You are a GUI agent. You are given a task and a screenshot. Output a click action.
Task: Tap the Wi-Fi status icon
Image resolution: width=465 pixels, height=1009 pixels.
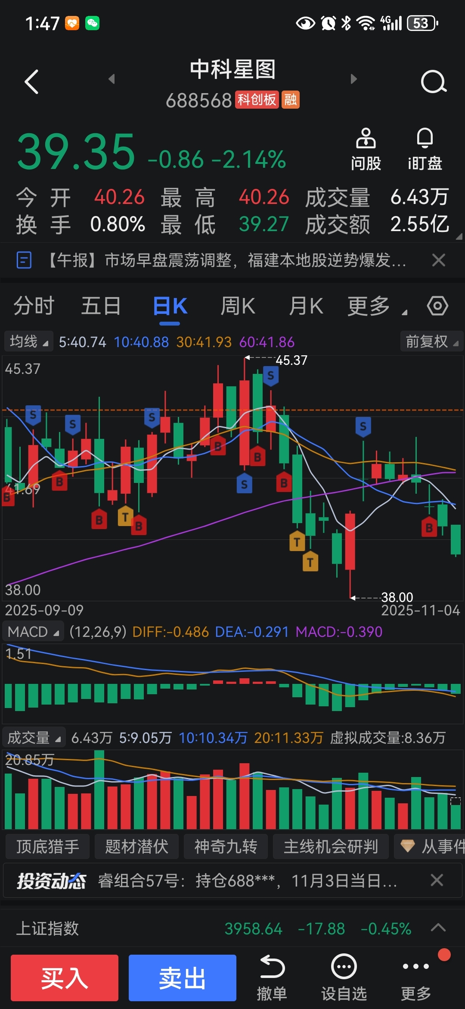click(366, 23)
